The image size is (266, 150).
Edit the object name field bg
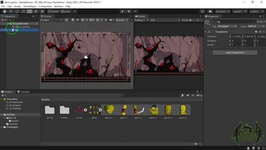pyautogui.click(x=234, y=22)
